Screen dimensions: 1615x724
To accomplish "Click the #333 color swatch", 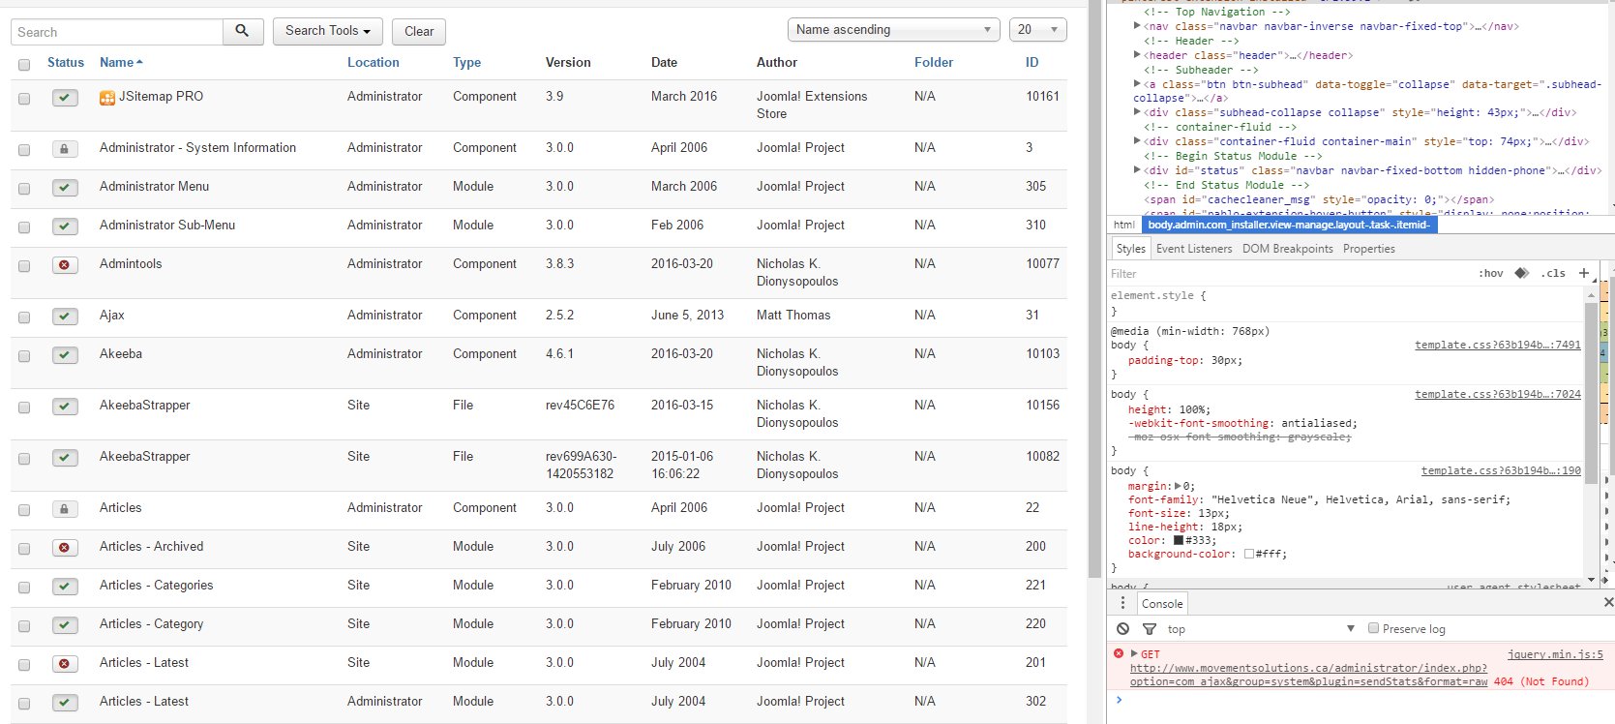I will click(x=1179, y=540).
